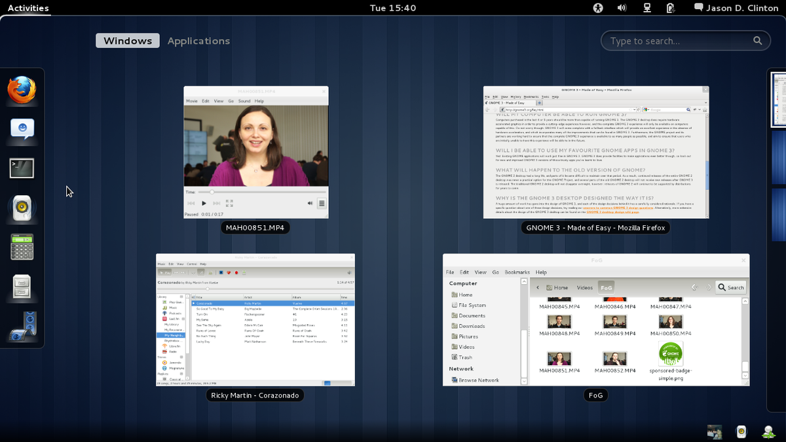Image resolution: width=786 pixels, height=442 pixels.
Task: Select the GNOME 3 Firefox window thumbnail
Action: 596,152
